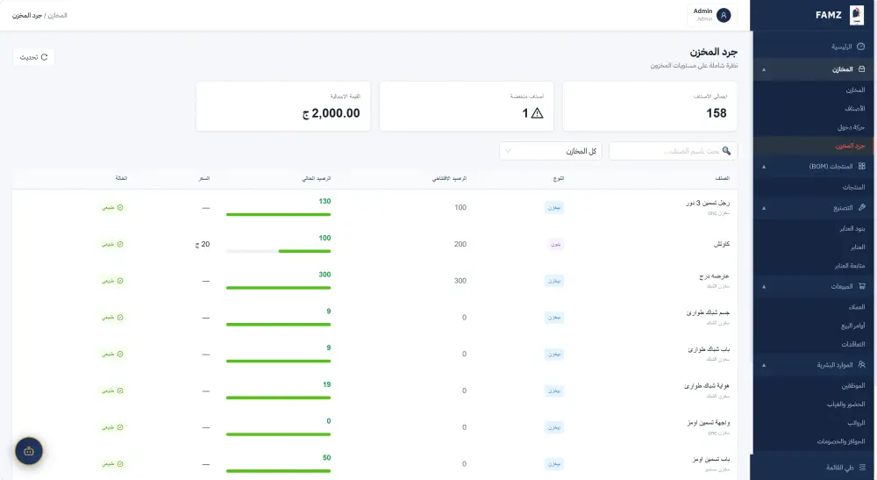The height and width of the screenshot is (480, 877).
Task: Open the حركة دخول menu item
Action: point(813,127)
